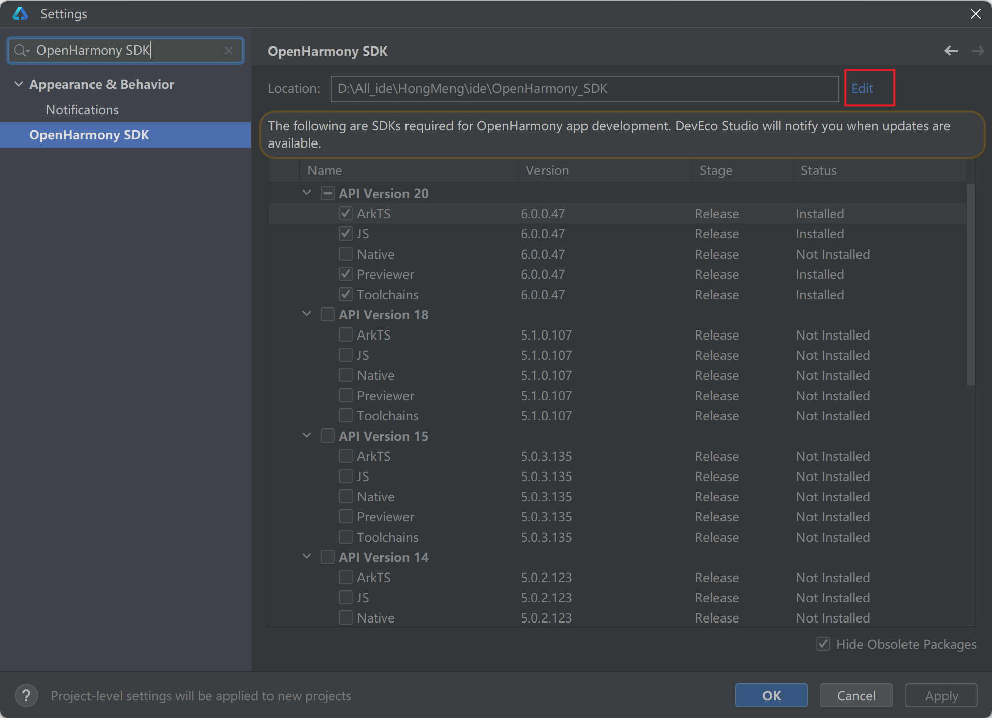Collapse Appearance & Behavior tree section

click(x=19, y=84)
